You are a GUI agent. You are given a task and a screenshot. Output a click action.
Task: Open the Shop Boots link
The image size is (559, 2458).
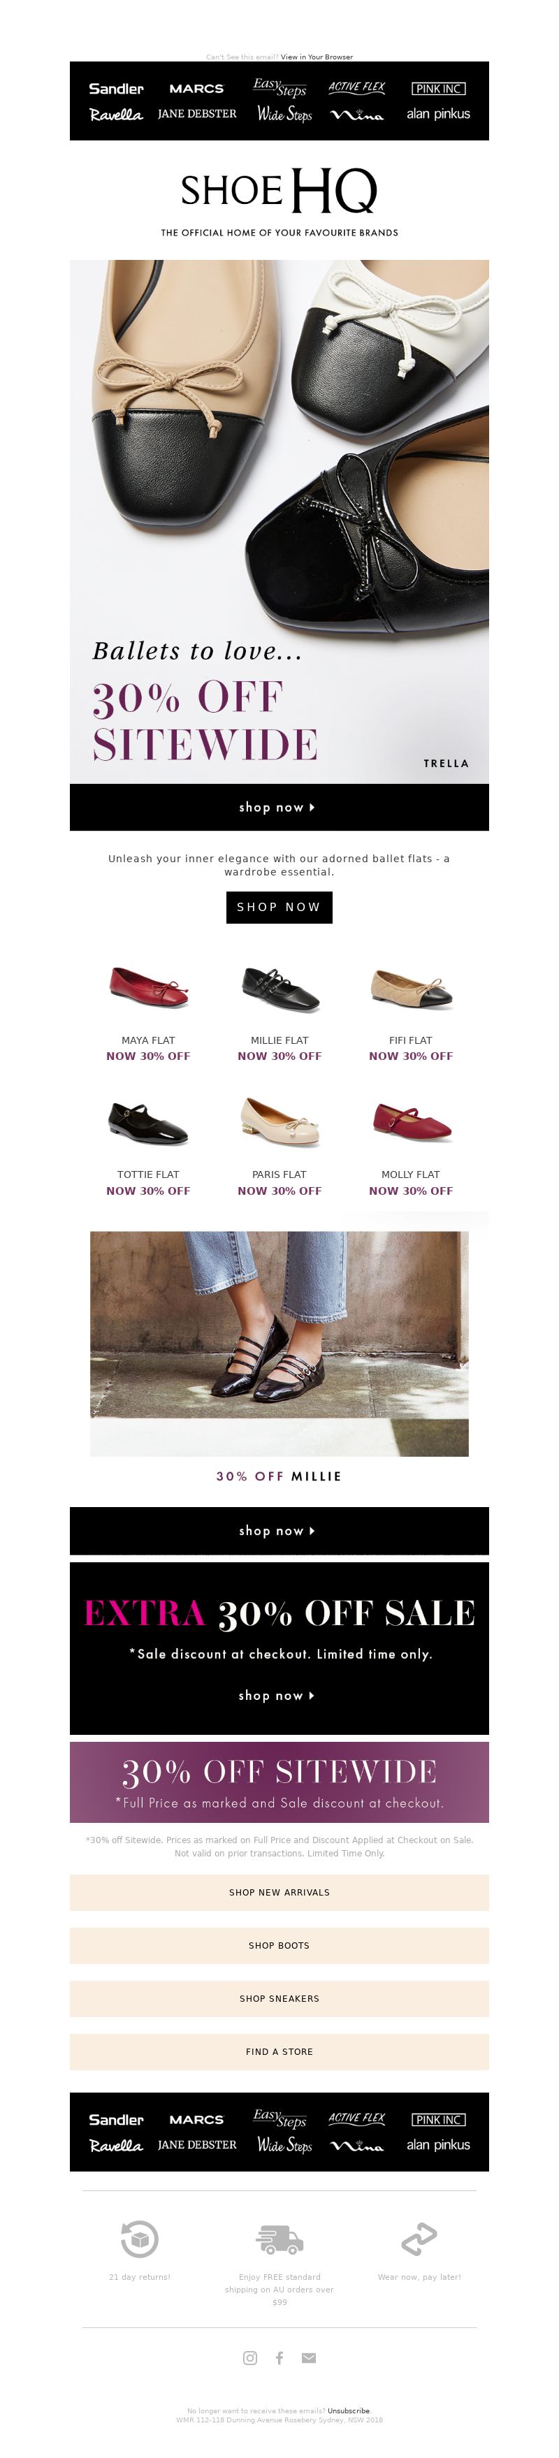pyautogui.click(x=279, y=1944)
